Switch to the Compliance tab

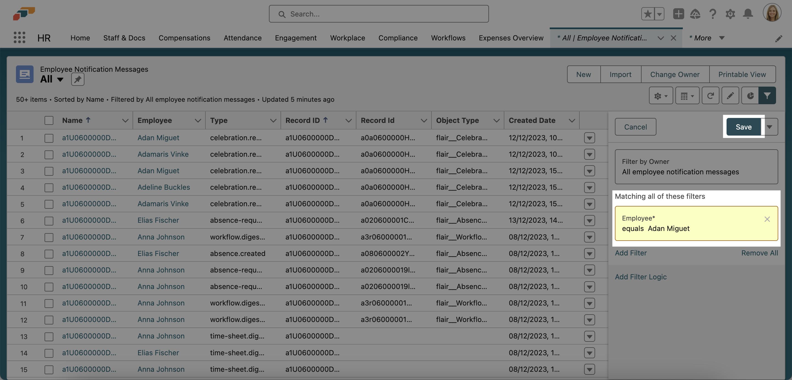pyautogui.click(x=398, y=38)
